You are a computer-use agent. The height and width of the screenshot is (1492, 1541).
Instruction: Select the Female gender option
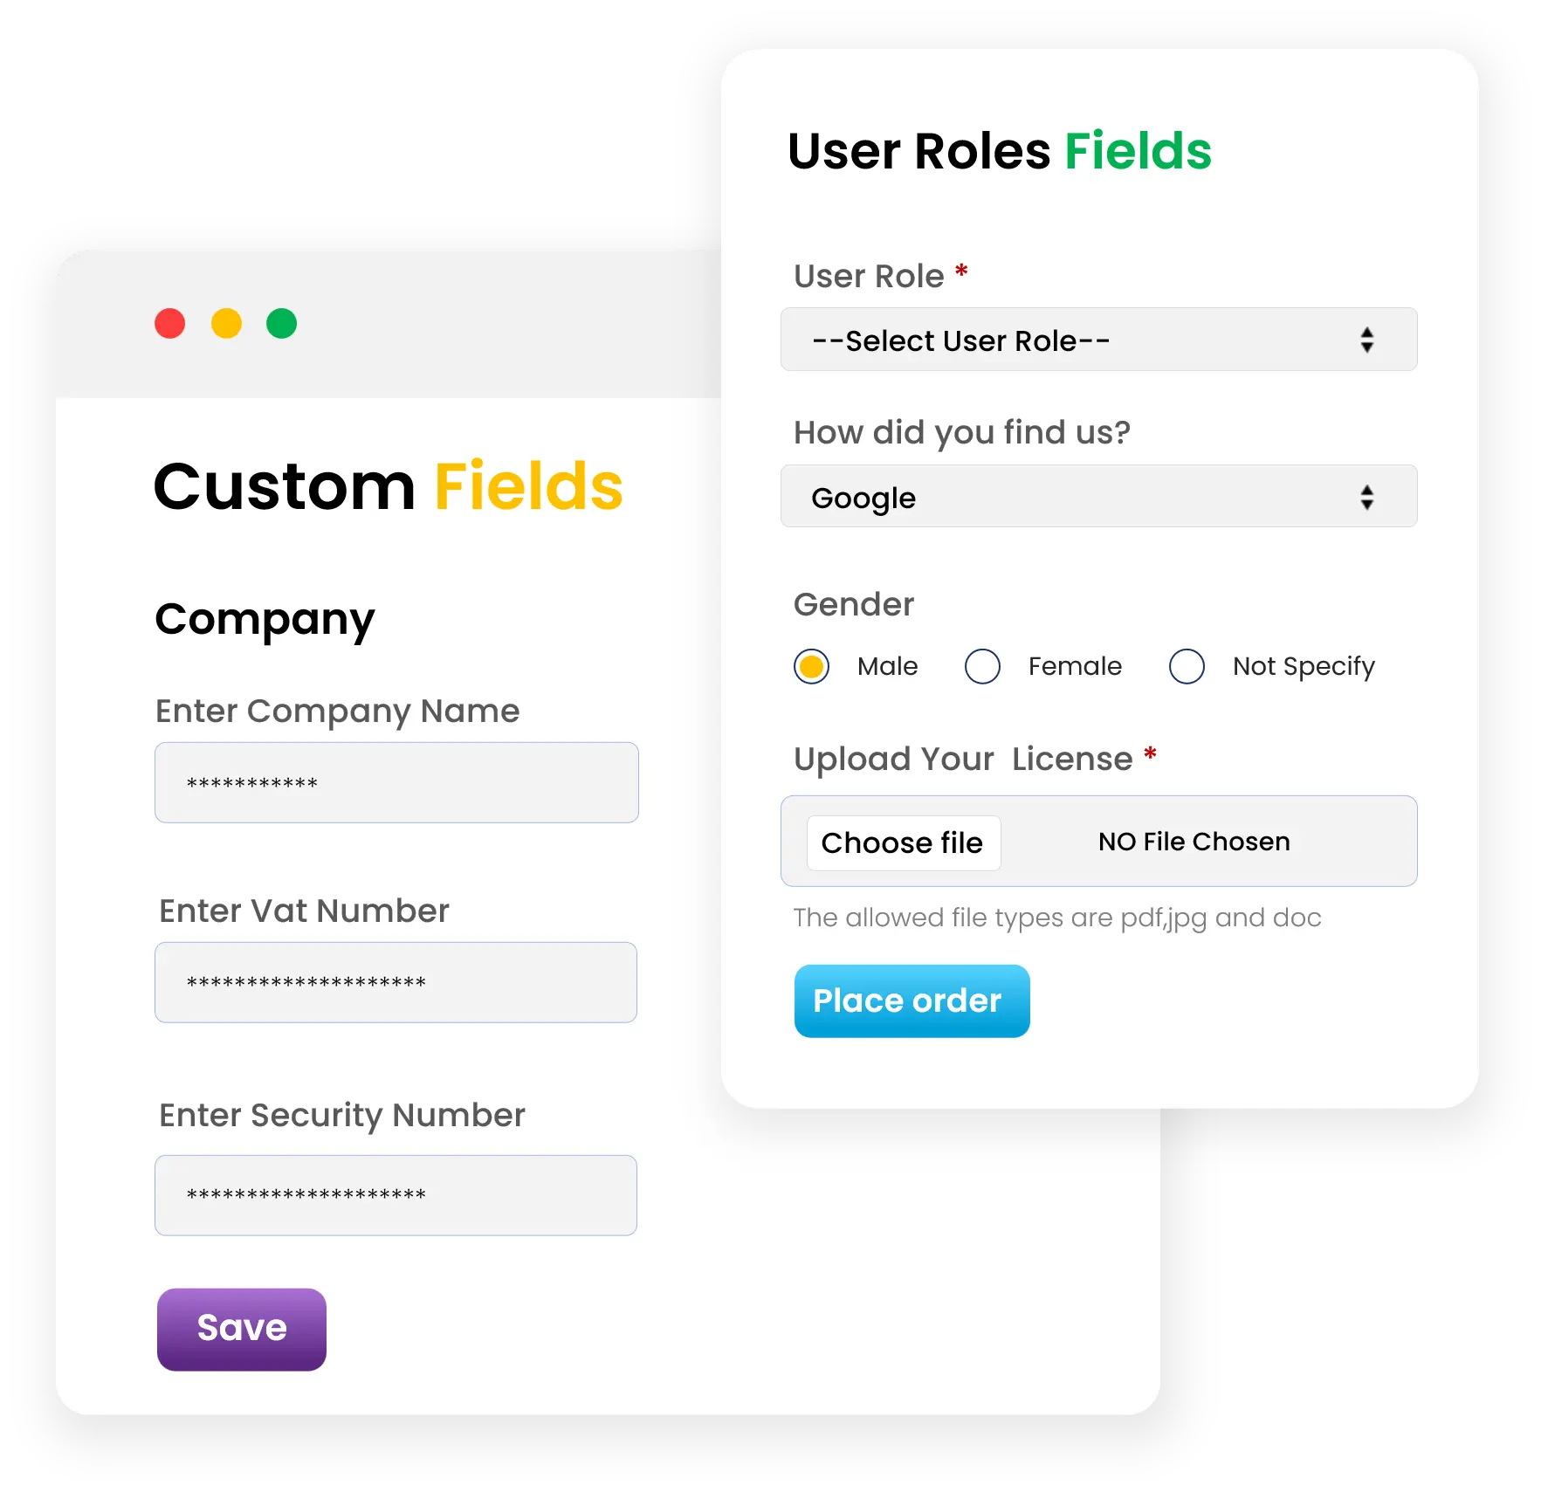(x=982, y=667)
